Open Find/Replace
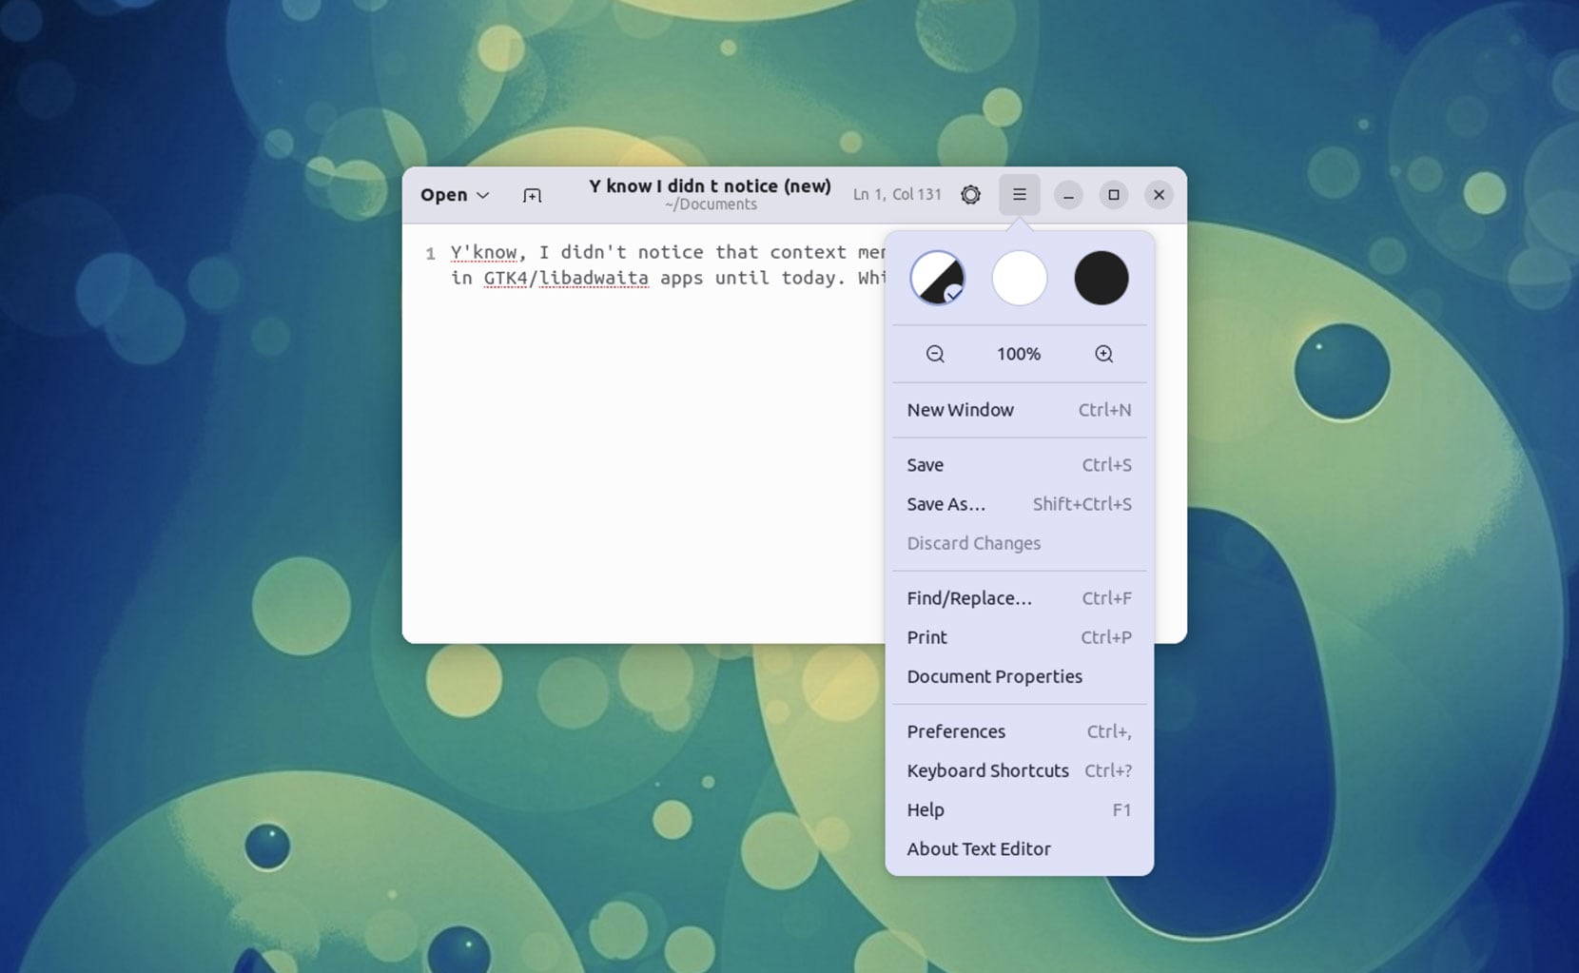 click(x=967, y=598)
